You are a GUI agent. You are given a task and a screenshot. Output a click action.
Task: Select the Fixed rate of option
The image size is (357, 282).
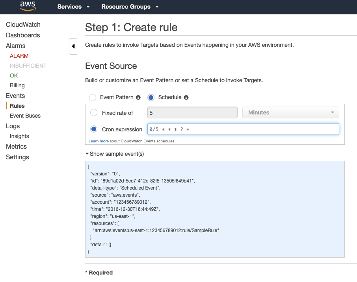coord(93,112)
